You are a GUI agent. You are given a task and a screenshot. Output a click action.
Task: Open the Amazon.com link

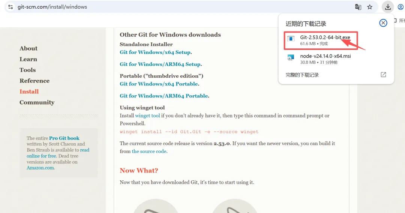pos(40,168)
